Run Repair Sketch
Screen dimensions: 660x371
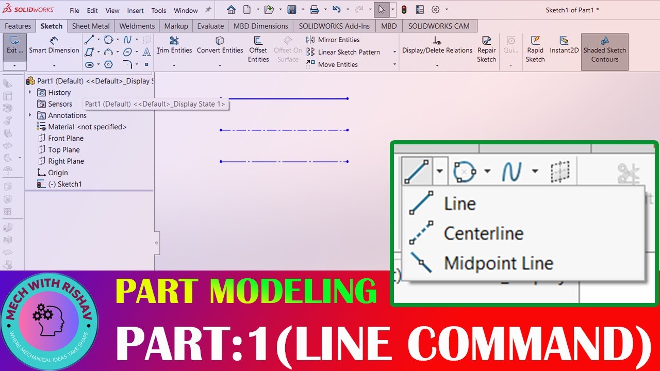pos(486,49)
